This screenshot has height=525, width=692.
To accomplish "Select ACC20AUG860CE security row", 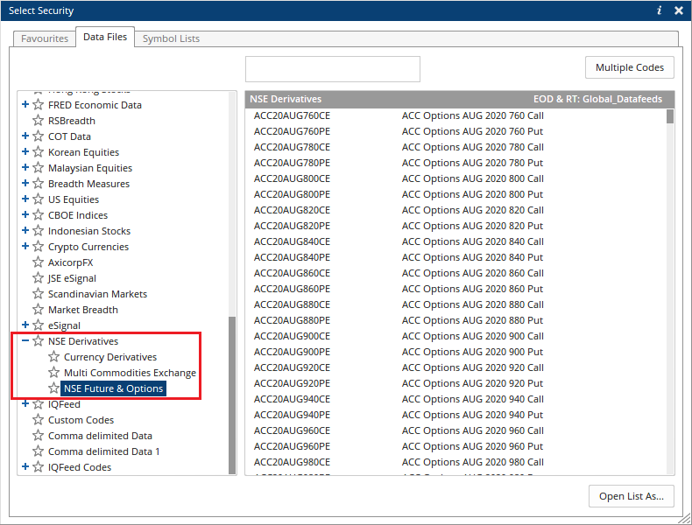I will pos(455,273).
